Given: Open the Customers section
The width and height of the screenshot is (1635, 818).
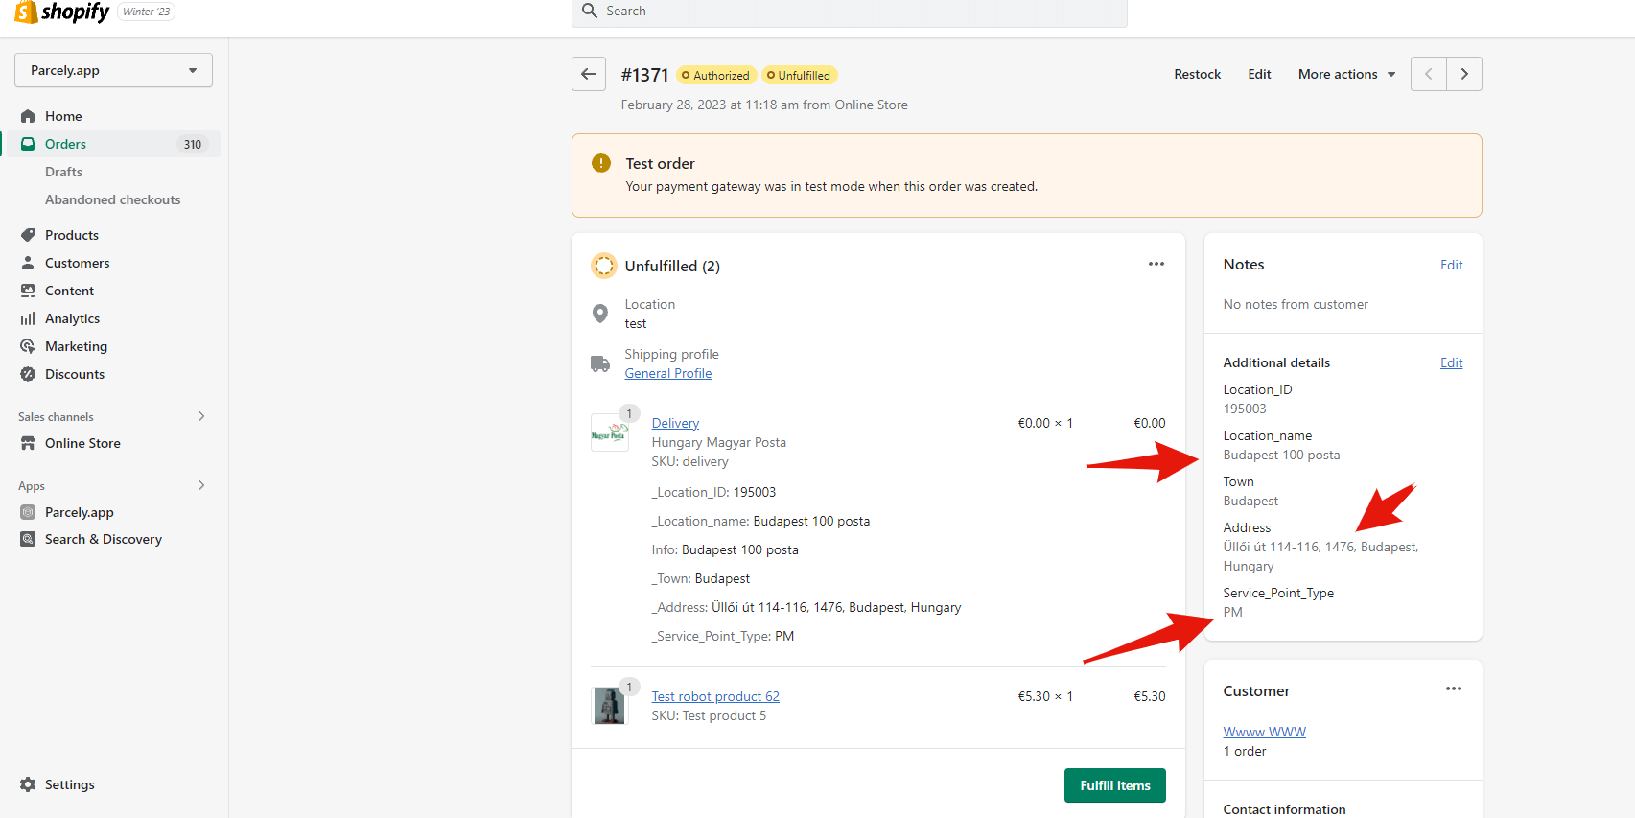Looking at the screenshot, I should coord(77,263).
